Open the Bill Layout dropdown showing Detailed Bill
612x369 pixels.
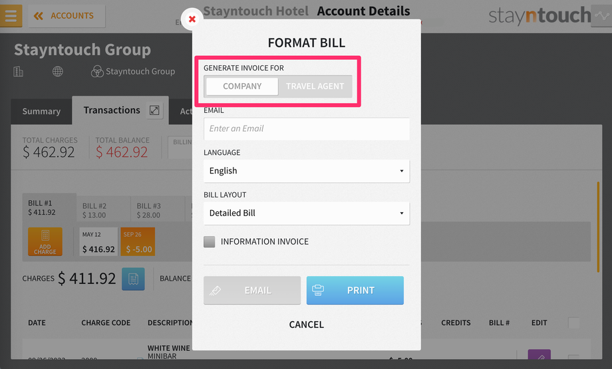tap(307, 213)
